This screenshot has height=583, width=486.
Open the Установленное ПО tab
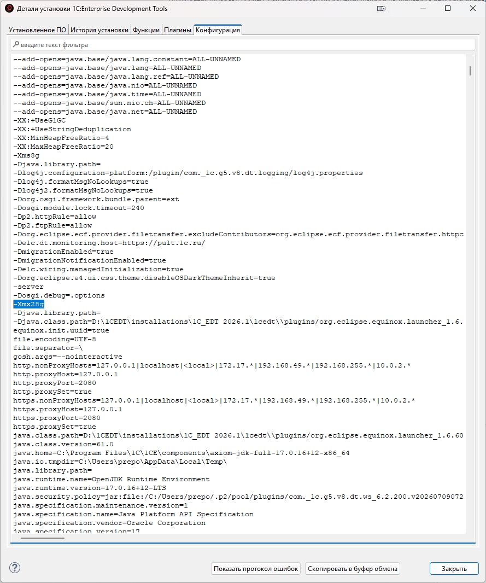38,30
